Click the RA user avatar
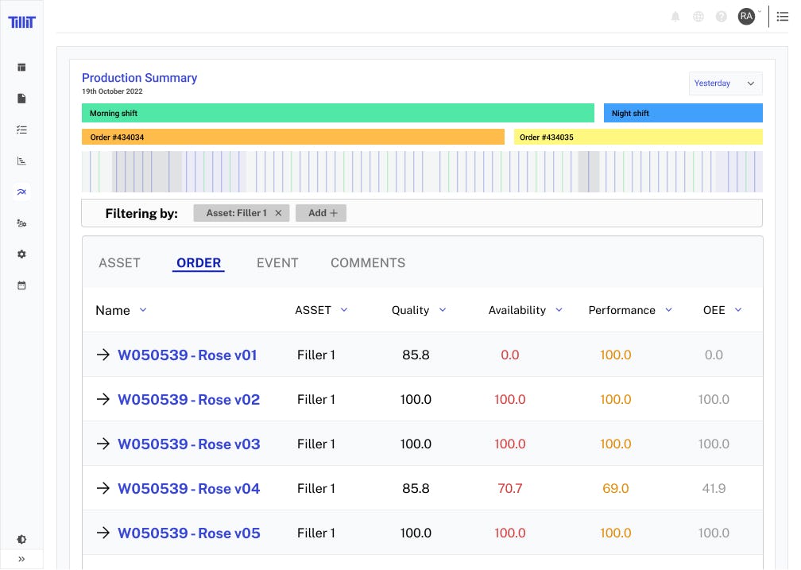801x570 pixels. click(746, 17)
